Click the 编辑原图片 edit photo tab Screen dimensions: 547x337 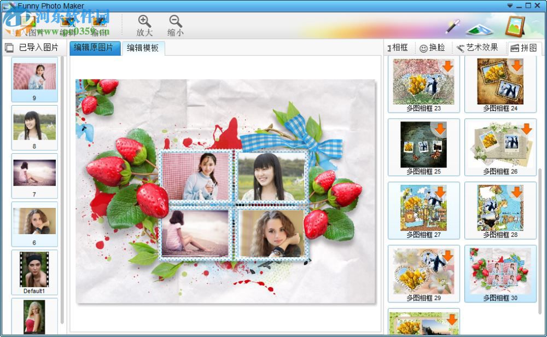[x=94, y=48]
